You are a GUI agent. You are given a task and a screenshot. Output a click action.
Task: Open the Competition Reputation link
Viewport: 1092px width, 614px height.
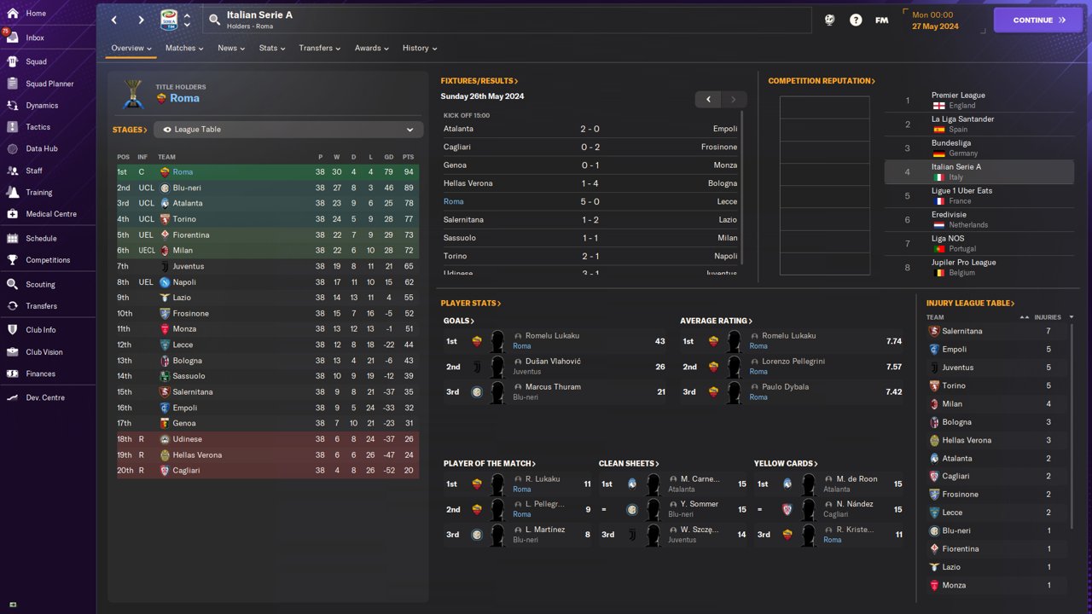click(822, 81)
